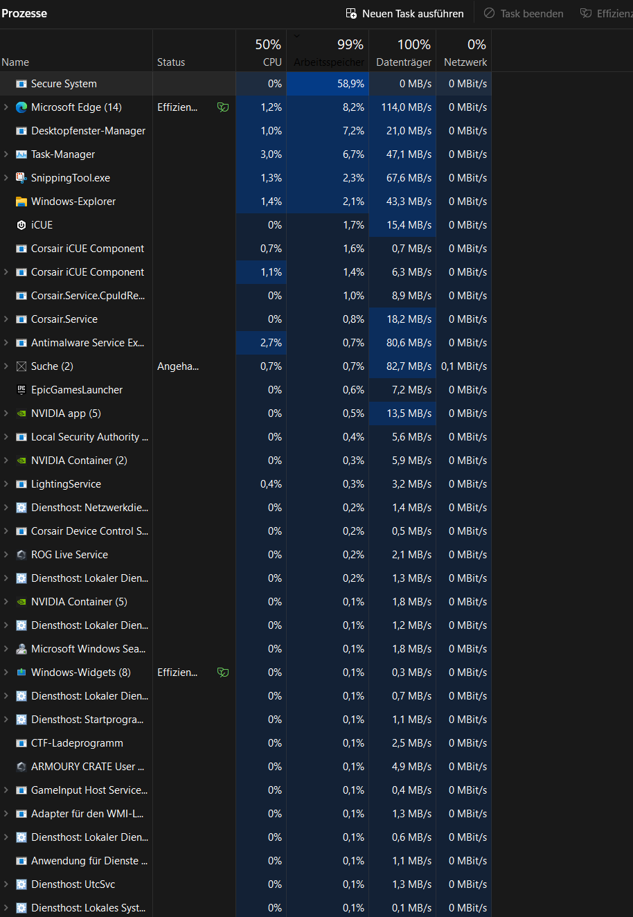The image size is (633, 917).
Task: Click the Task beenden button
Action: [524, 14]
